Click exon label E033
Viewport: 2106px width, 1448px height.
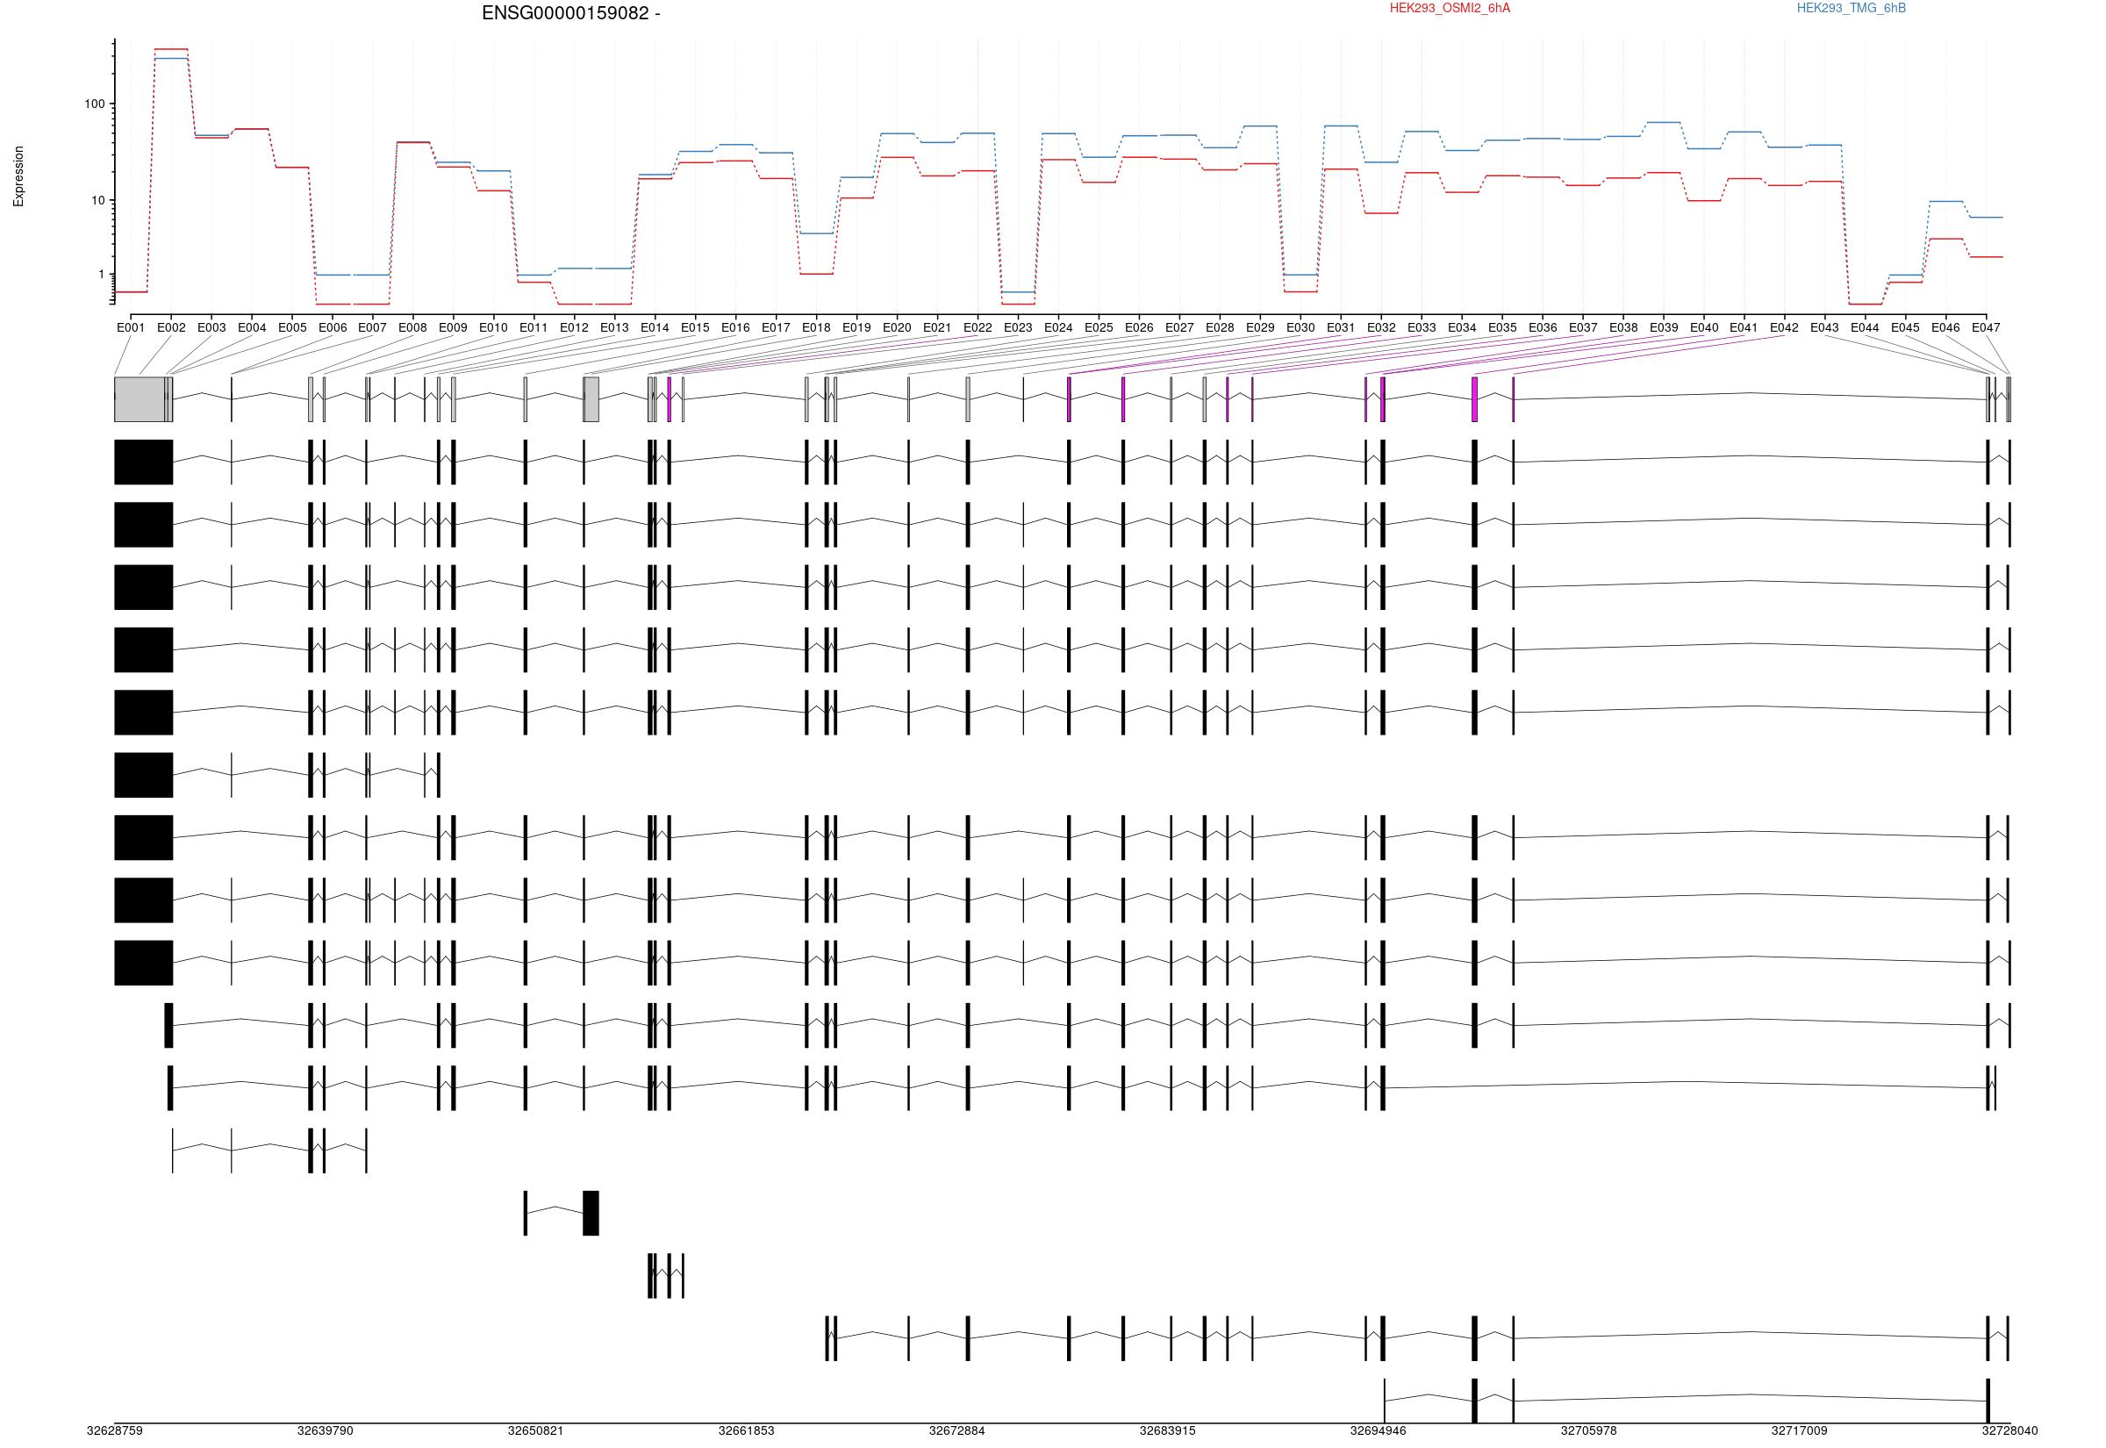tap(1422, 327)
